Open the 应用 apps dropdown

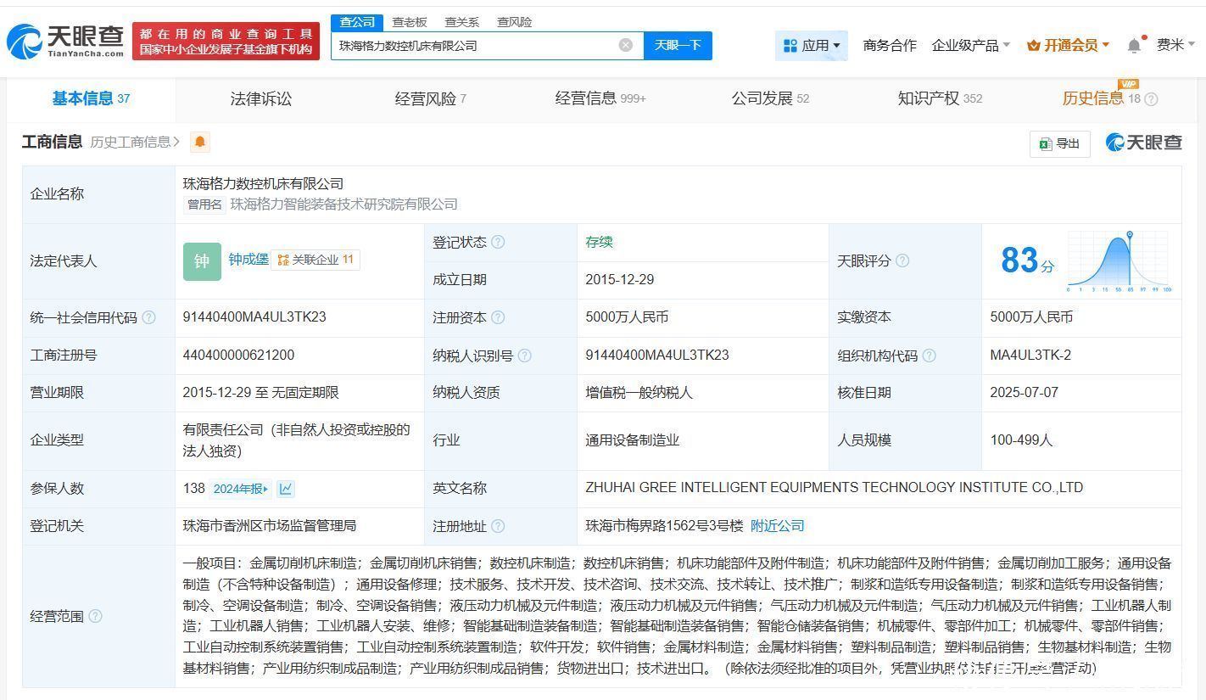pyautogui.click(x=812, y=45)
